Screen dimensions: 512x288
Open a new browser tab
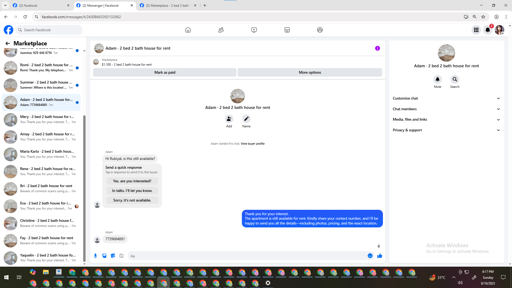(205, 5)
